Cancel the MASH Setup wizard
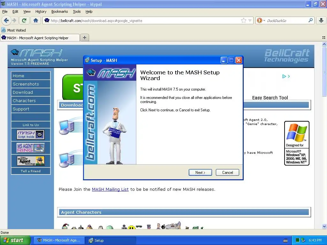The width and height of the screenshot is (327, 245). pos(227,173)
